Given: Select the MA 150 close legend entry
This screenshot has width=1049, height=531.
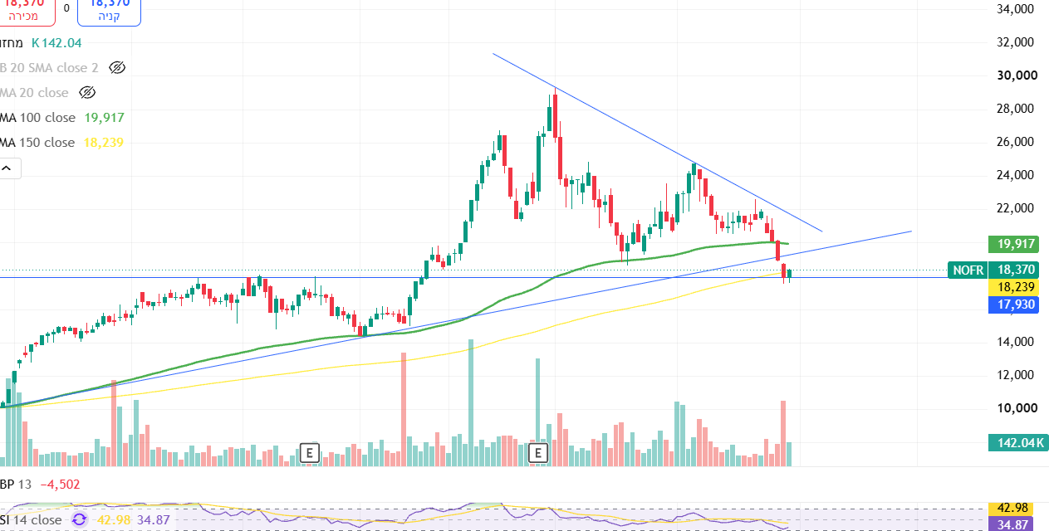Looking at the screenshot, I should pyautogui.click(x=37, y=143).
